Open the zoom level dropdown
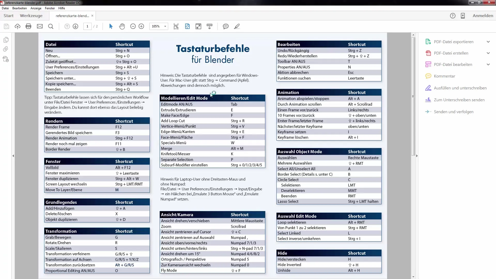 tap(165, 26)
